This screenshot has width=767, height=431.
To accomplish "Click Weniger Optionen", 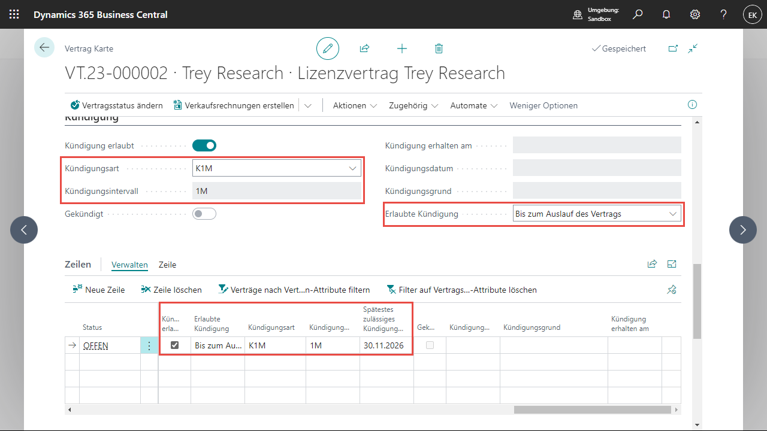I will click(543, 105).
